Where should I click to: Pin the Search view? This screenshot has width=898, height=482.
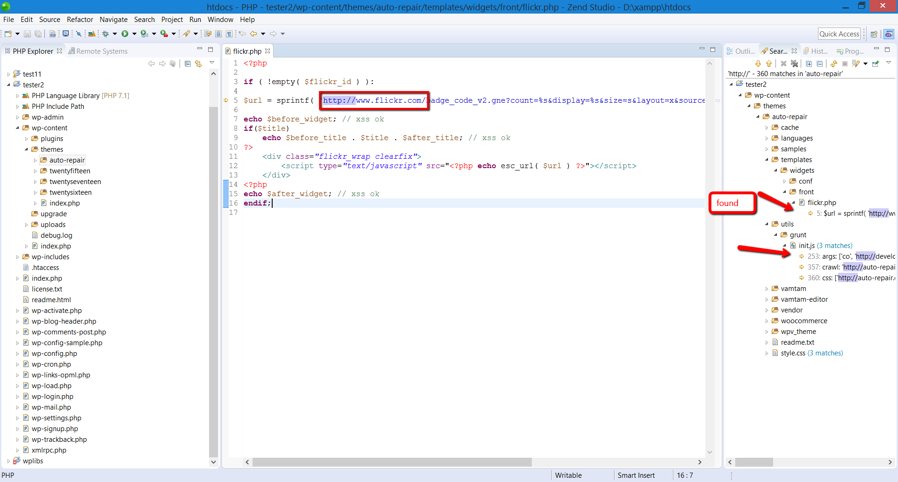[x=876, y=64]
